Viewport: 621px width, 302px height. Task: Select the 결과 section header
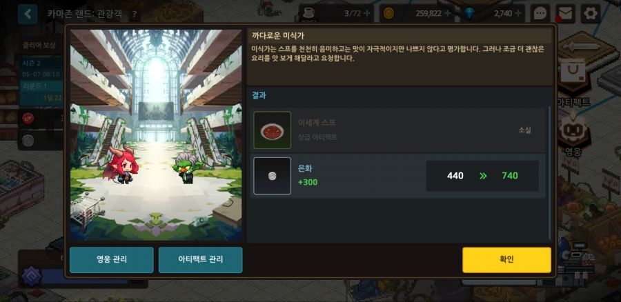point(259,95)
